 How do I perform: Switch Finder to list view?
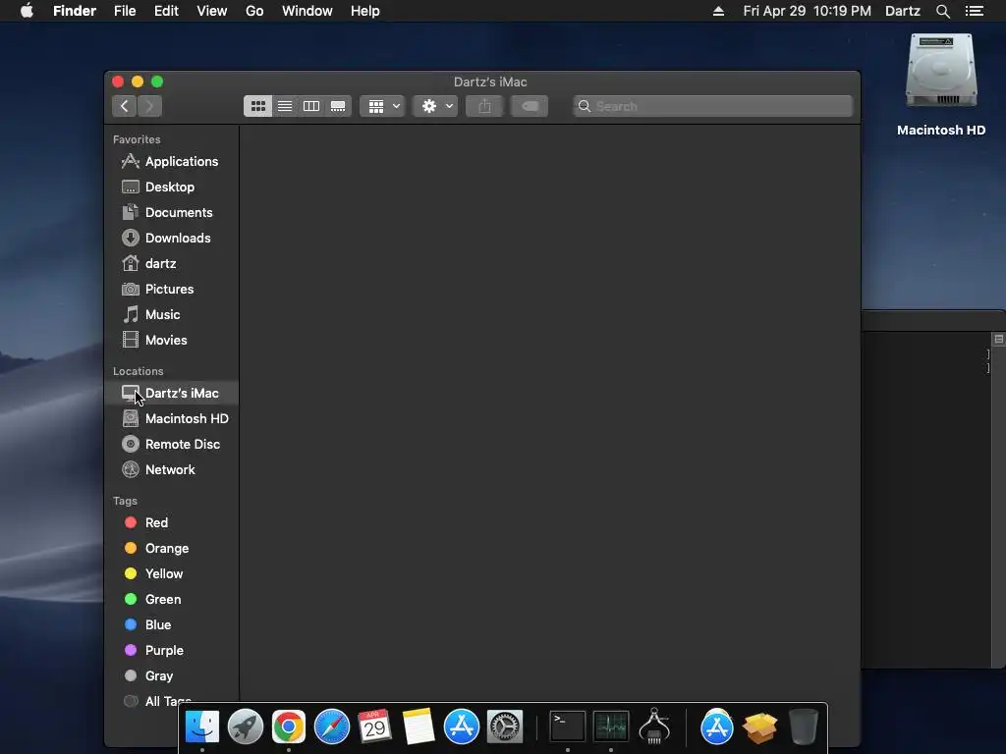click(285, 106)
